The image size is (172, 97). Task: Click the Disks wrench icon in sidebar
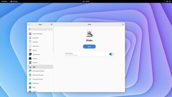click(30, 67)
